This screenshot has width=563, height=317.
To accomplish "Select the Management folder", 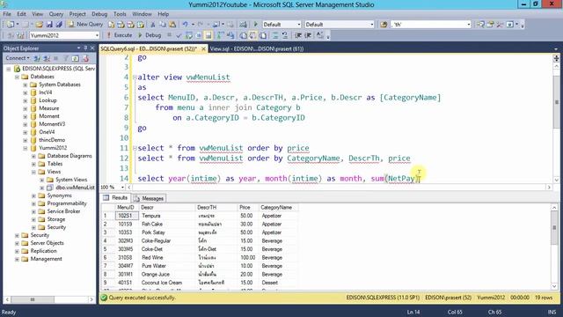I will pyautogui.click(x=46, y=259).
